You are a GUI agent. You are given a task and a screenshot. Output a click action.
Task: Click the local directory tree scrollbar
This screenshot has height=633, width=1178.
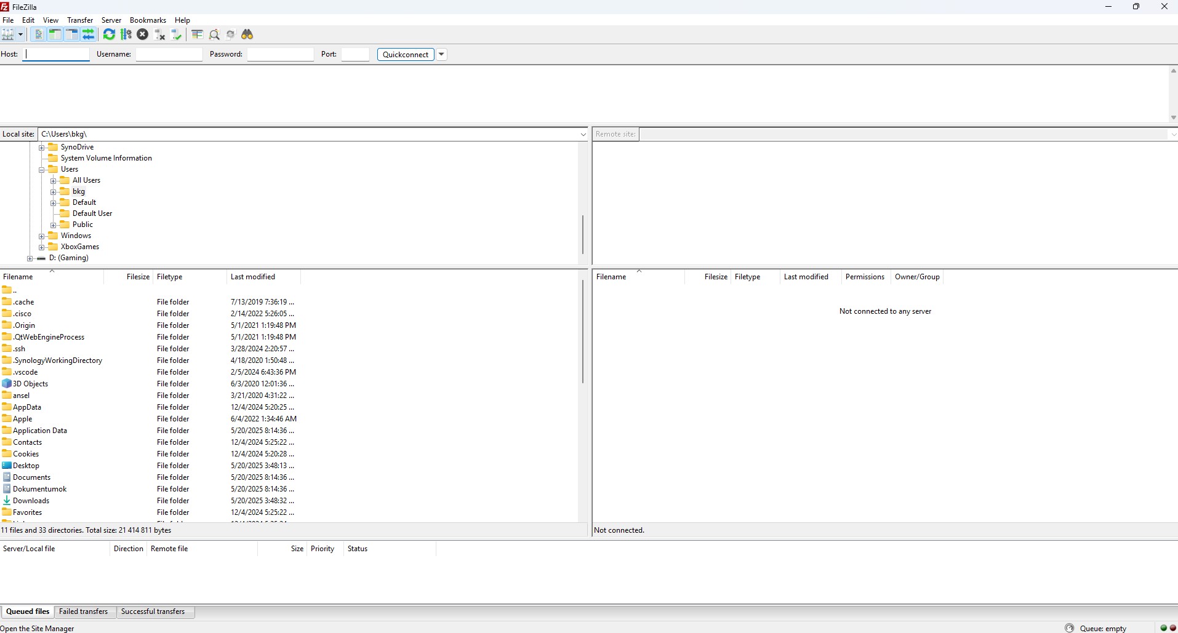click(583, 235)
